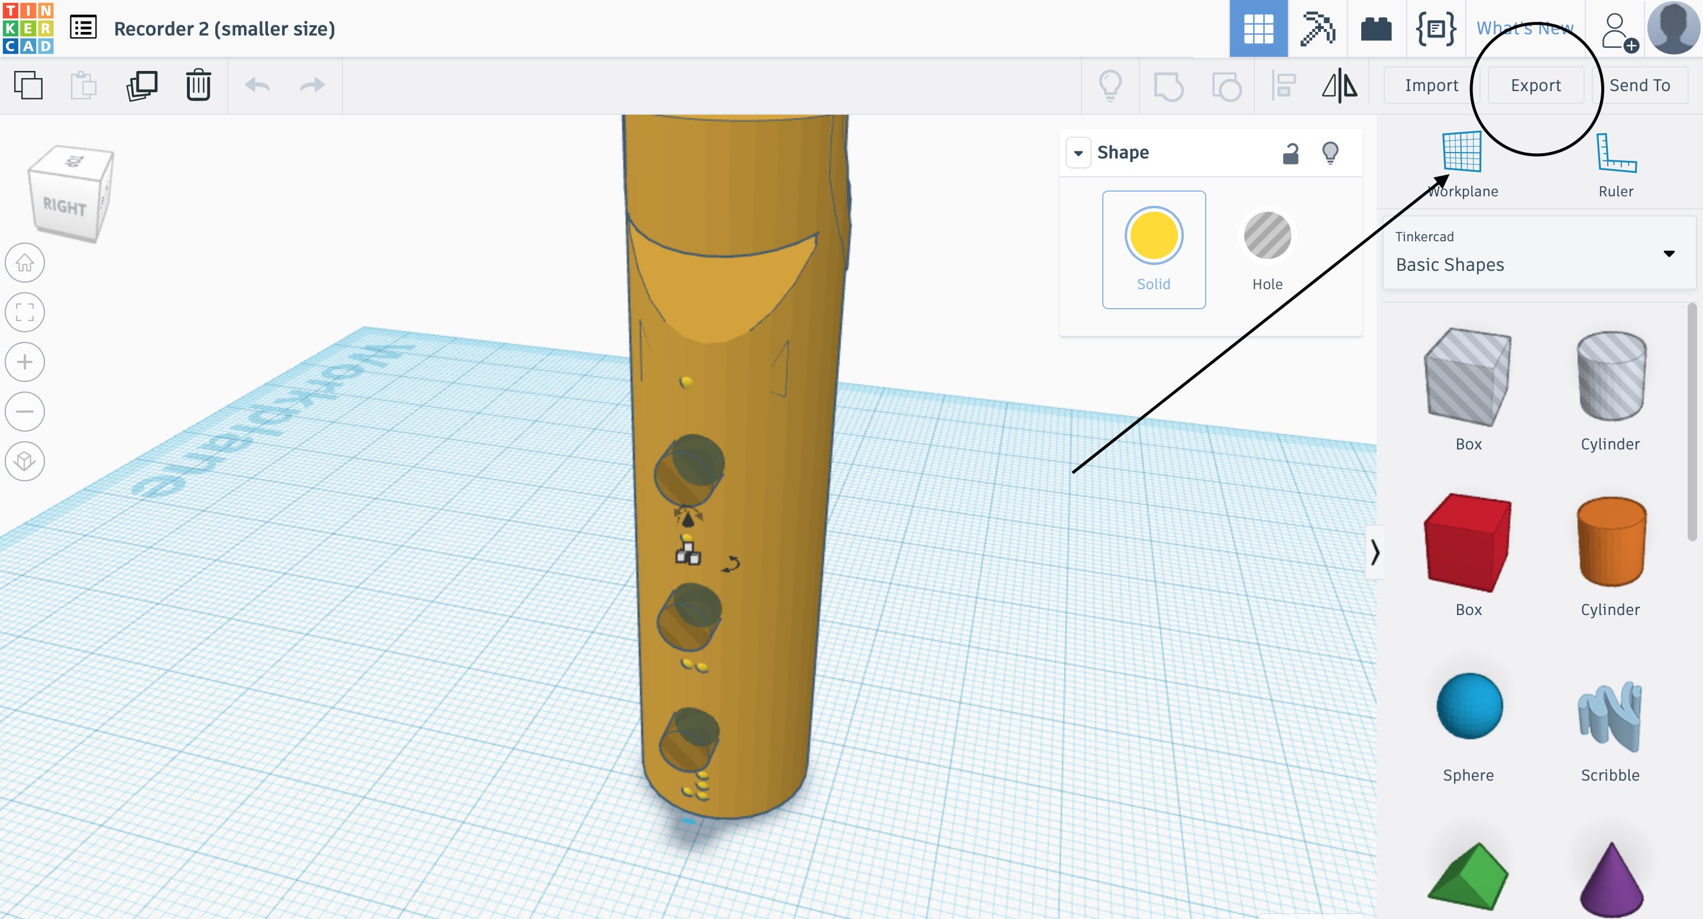Select the green Roof shape

(1468, 876)
